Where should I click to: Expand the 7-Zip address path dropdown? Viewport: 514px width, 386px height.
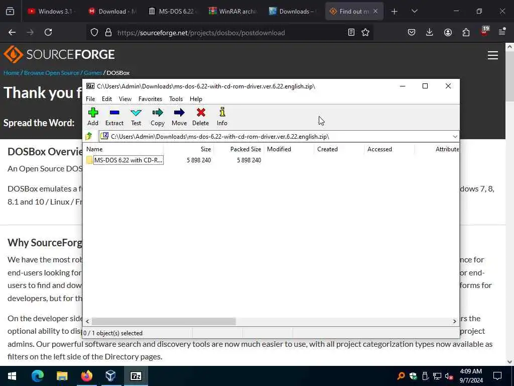455,137
